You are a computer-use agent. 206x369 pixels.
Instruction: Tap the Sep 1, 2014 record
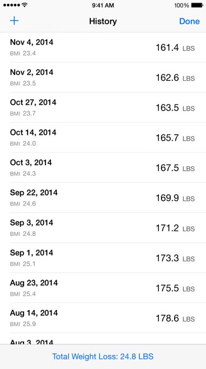(103, 258)
